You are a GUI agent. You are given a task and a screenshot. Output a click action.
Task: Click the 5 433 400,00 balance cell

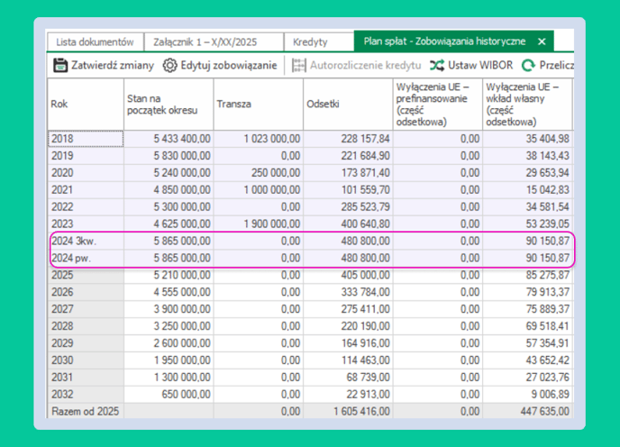coord(169,139)
